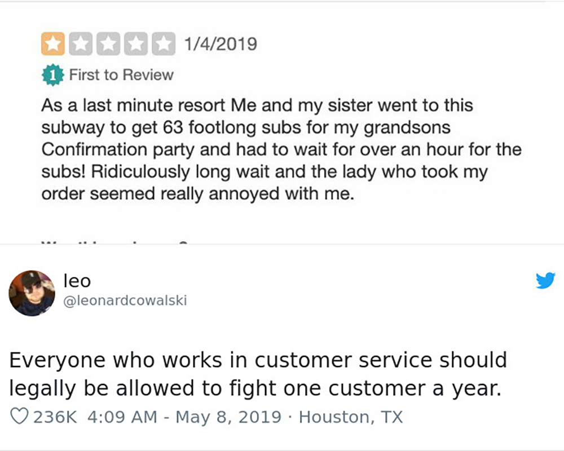The height and width of the screenshot is (451, 564).
Task: Open the Twitter bird logo
Action: tap(545, 281)
